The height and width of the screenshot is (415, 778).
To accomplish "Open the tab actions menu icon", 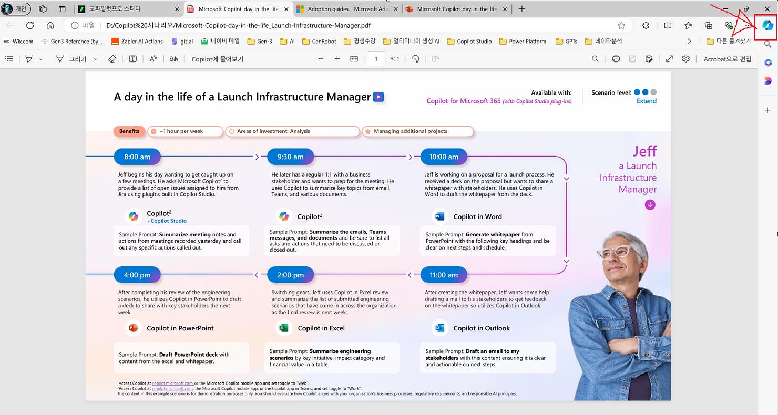I will 62,9.
